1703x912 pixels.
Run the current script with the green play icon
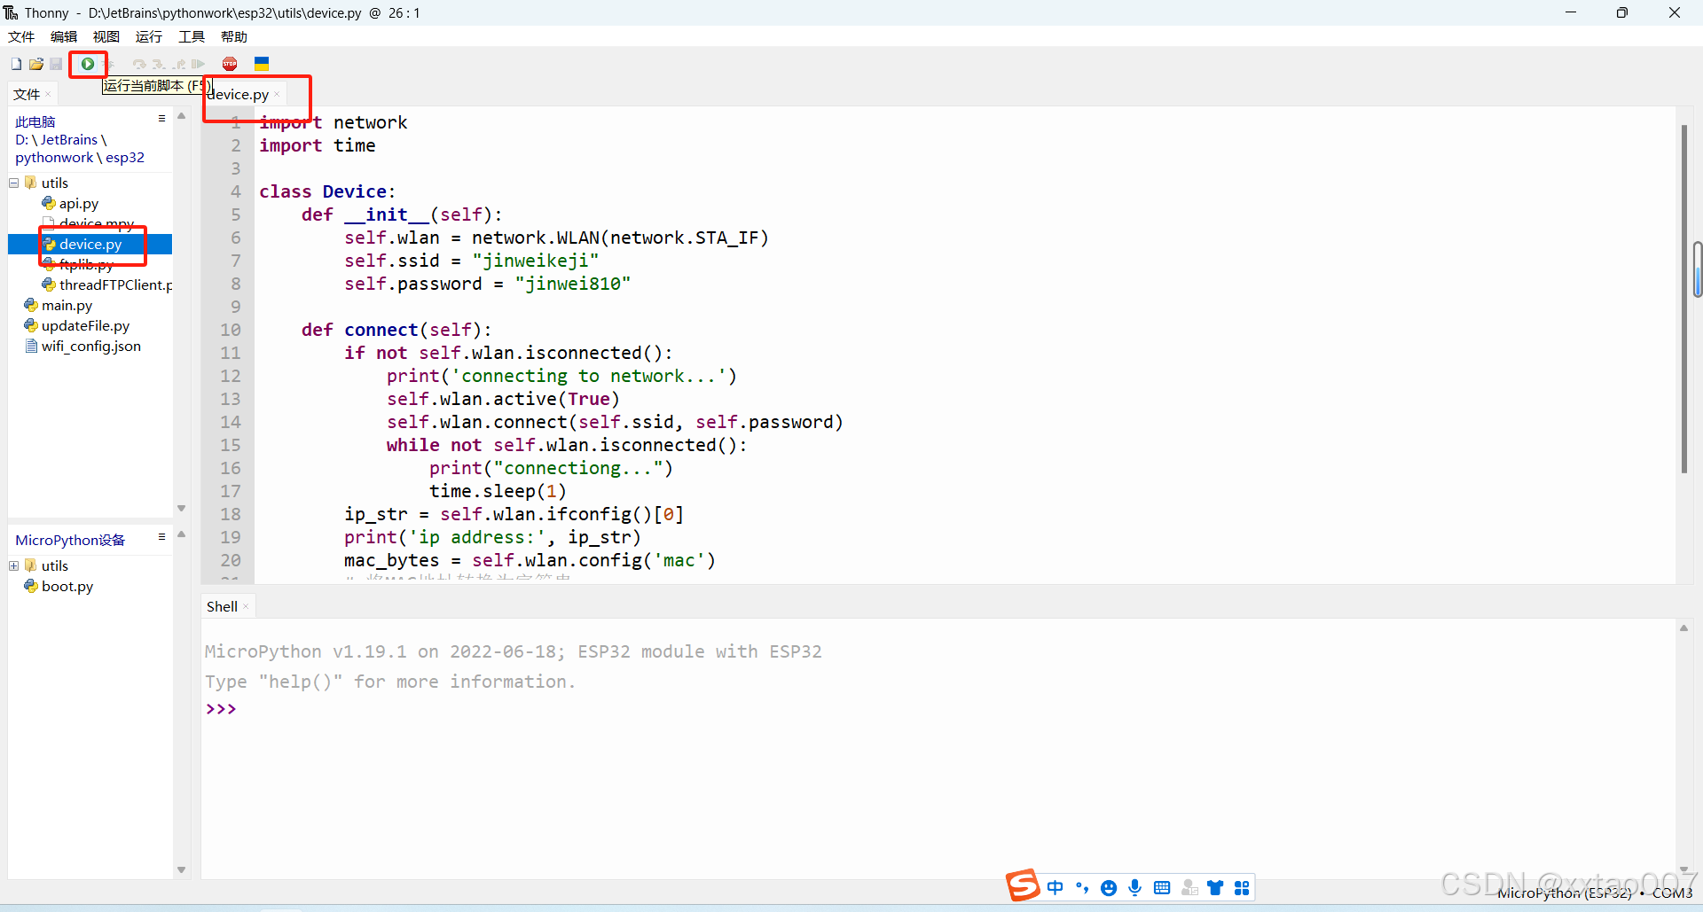pyautogui.click(x=88, y=64)
